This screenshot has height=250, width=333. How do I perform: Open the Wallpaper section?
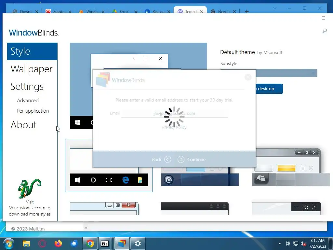coord(32,69)
